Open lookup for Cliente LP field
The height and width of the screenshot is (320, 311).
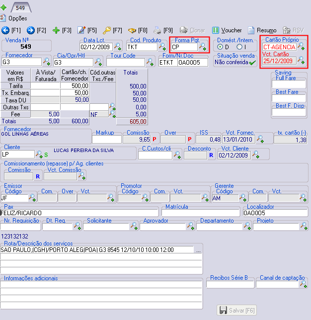tap(39, 154)
